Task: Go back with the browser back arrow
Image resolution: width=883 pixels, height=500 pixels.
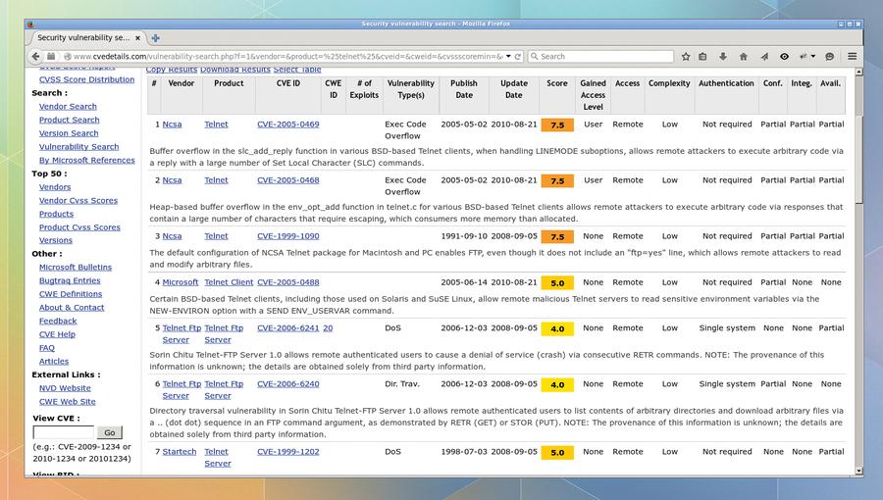Action: [36, 56]
